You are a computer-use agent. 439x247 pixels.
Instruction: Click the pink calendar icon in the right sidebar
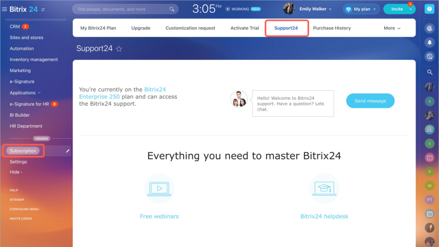[430, 158]
